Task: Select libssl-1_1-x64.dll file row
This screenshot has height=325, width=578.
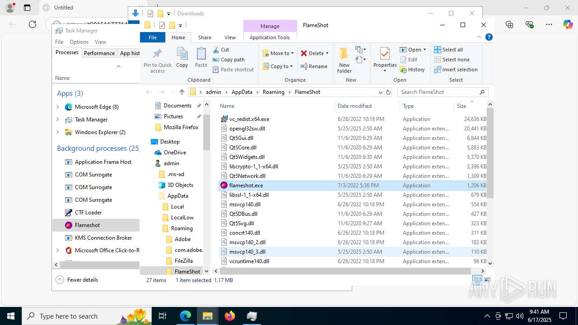Action: [x=353, y=195]
